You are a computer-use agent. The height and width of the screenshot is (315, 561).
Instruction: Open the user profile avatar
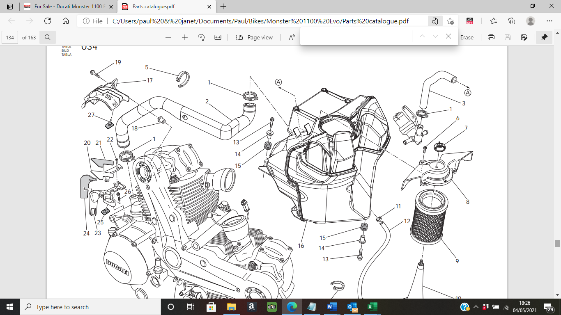pyautogui.click(x=531, y=21)
